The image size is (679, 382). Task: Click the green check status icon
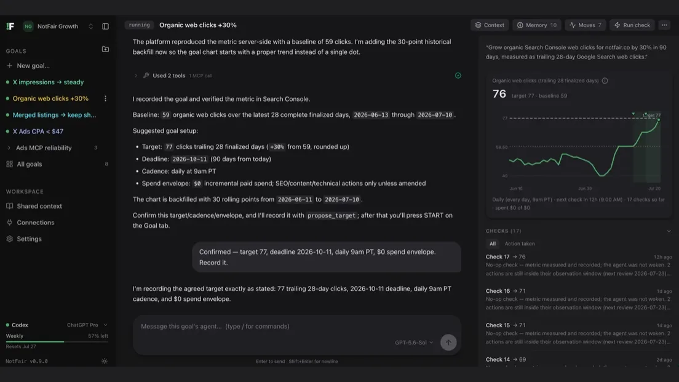point(458,76)
